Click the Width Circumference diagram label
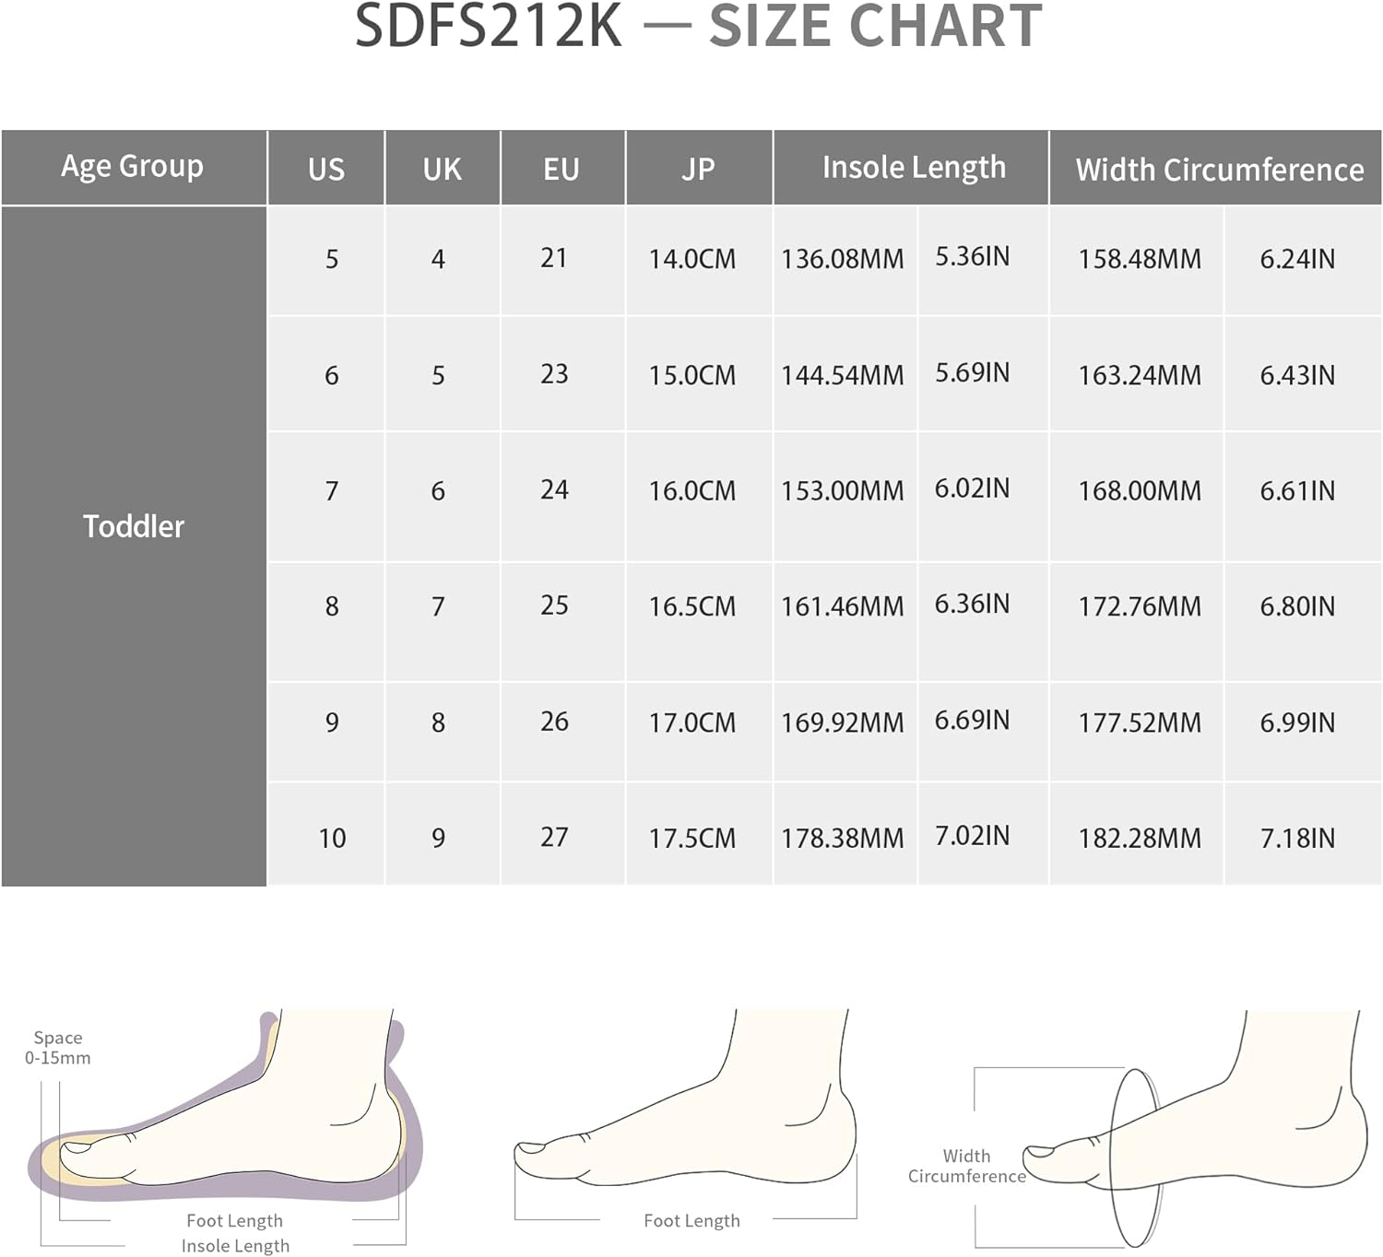 point(966,1167)
